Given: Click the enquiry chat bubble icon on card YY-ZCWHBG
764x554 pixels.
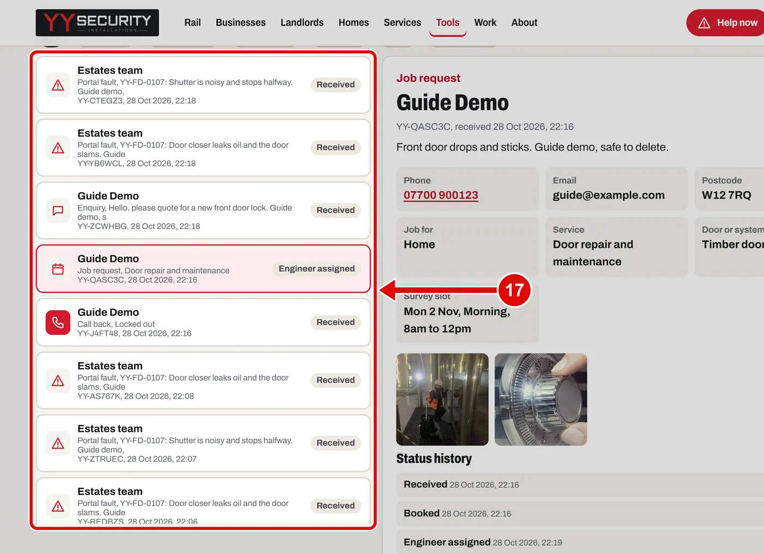Looking at the screenshot, I should coord(58,210).
